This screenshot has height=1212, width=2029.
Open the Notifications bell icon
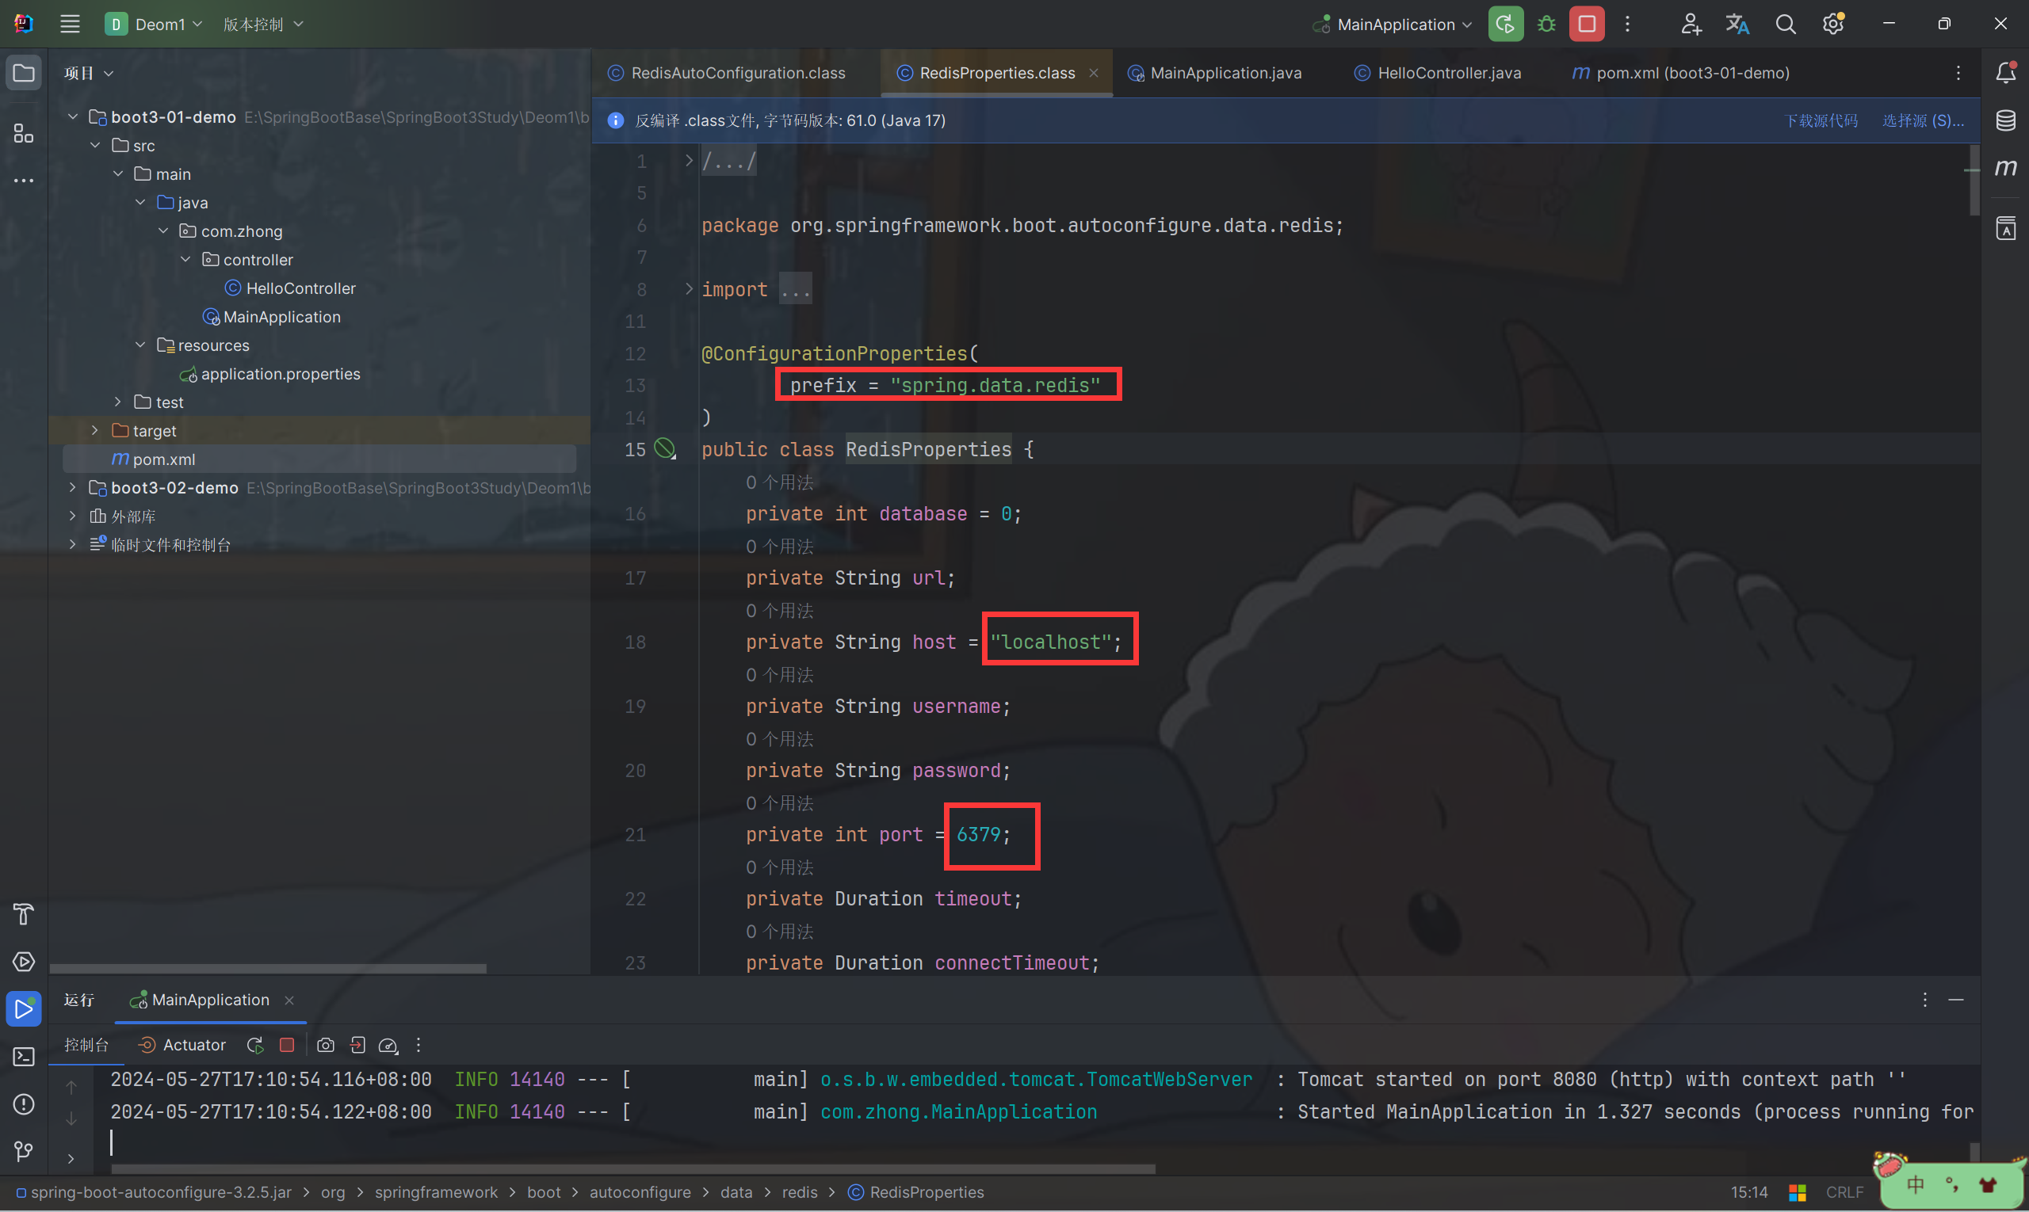tap(2005, 73)
